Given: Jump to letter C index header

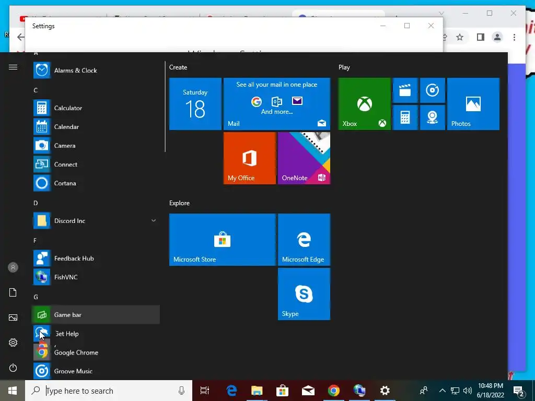Looking at the screenshot, I should coord(36,90).
